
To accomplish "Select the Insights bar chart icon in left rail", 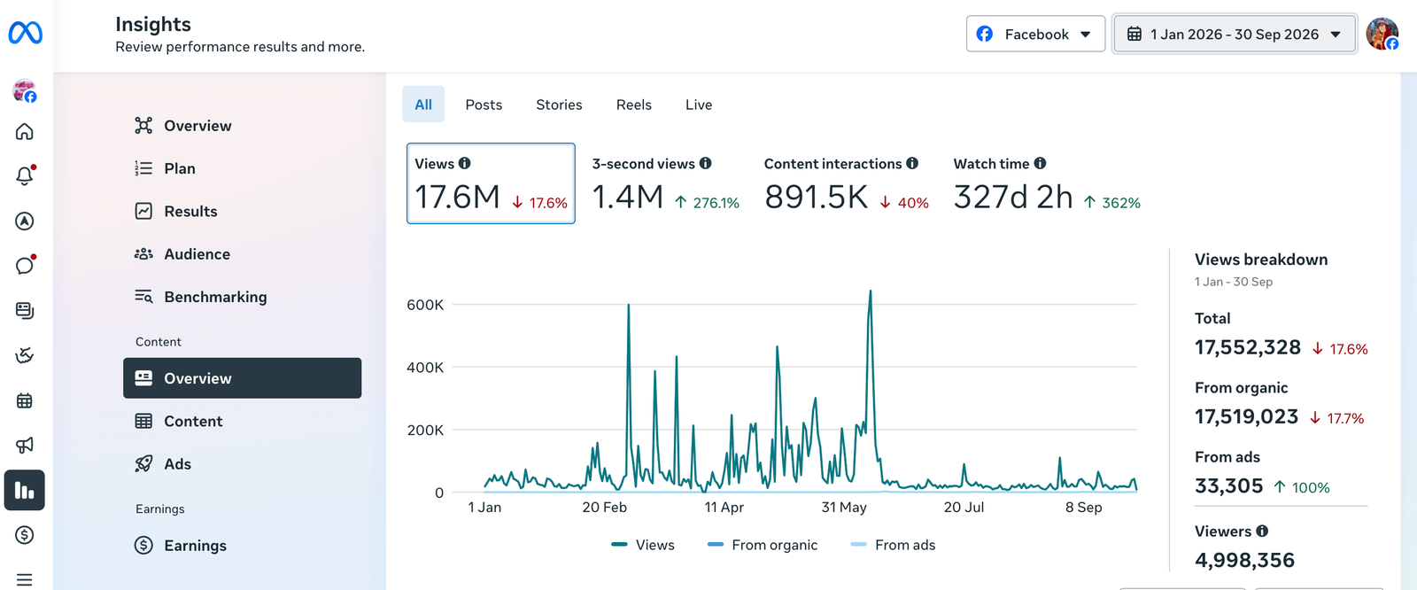I will coord(25,490).
